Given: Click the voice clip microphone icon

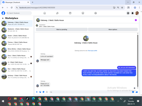Looking at the screenshot, I should click(37, 92).
